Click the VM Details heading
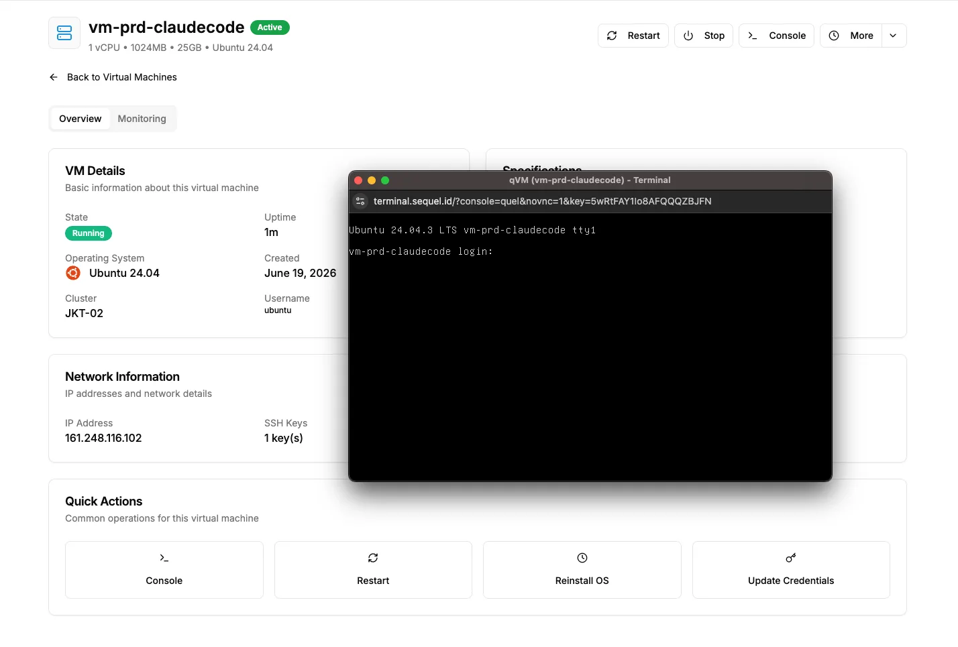 pos(95,171)
